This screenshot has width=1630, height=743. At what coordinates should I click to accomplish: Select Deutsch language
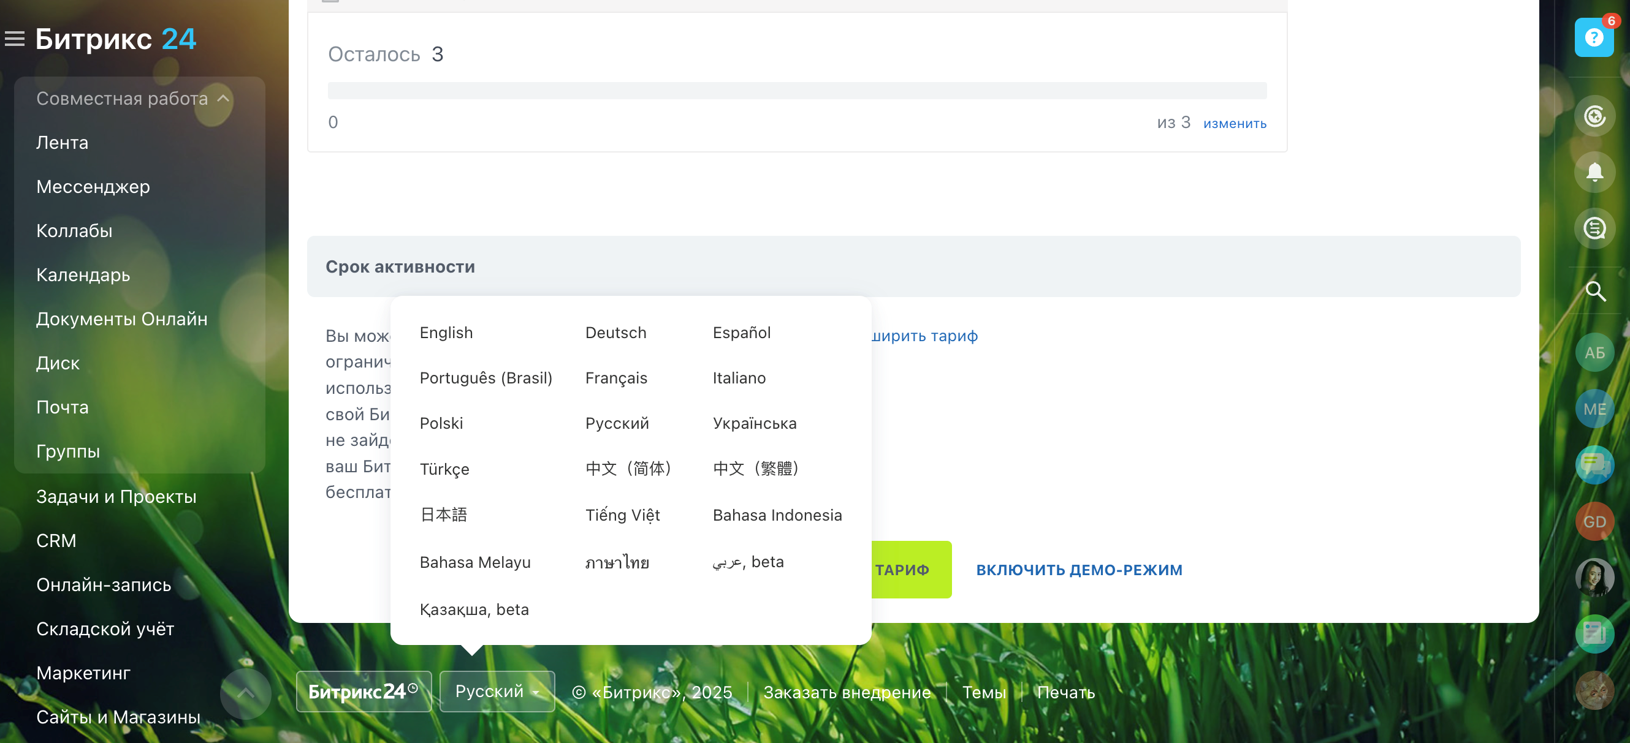pos(615,333)
